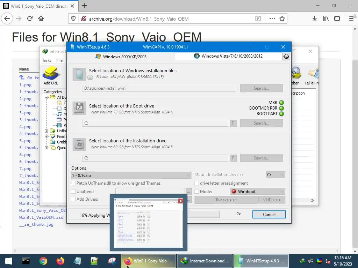Click the network tray icon

311,261
